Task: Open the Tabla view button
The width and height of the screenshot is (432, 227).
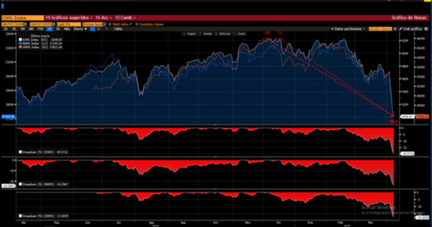Action: point(118,29)
